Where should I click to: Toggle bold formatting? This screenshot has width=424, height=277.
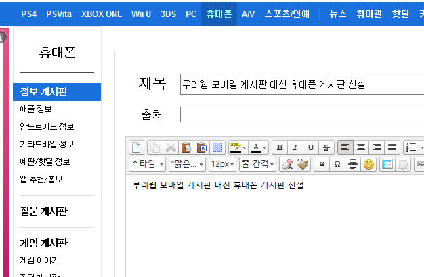tap(280, 147)
